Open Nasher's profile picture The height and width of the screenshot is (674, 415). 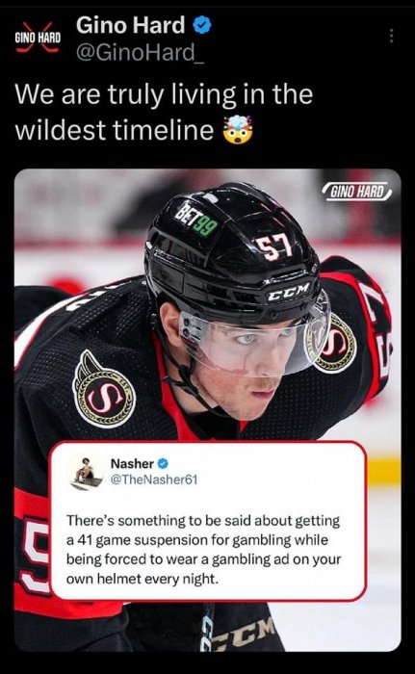[x=87, y=473]
